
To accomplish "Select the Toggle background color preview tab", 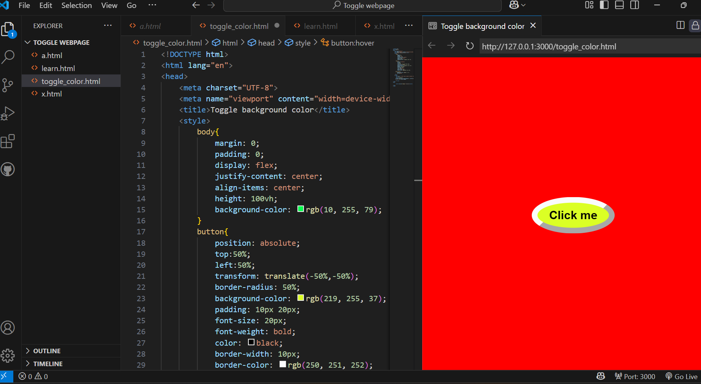I will [x=482, y=26].
